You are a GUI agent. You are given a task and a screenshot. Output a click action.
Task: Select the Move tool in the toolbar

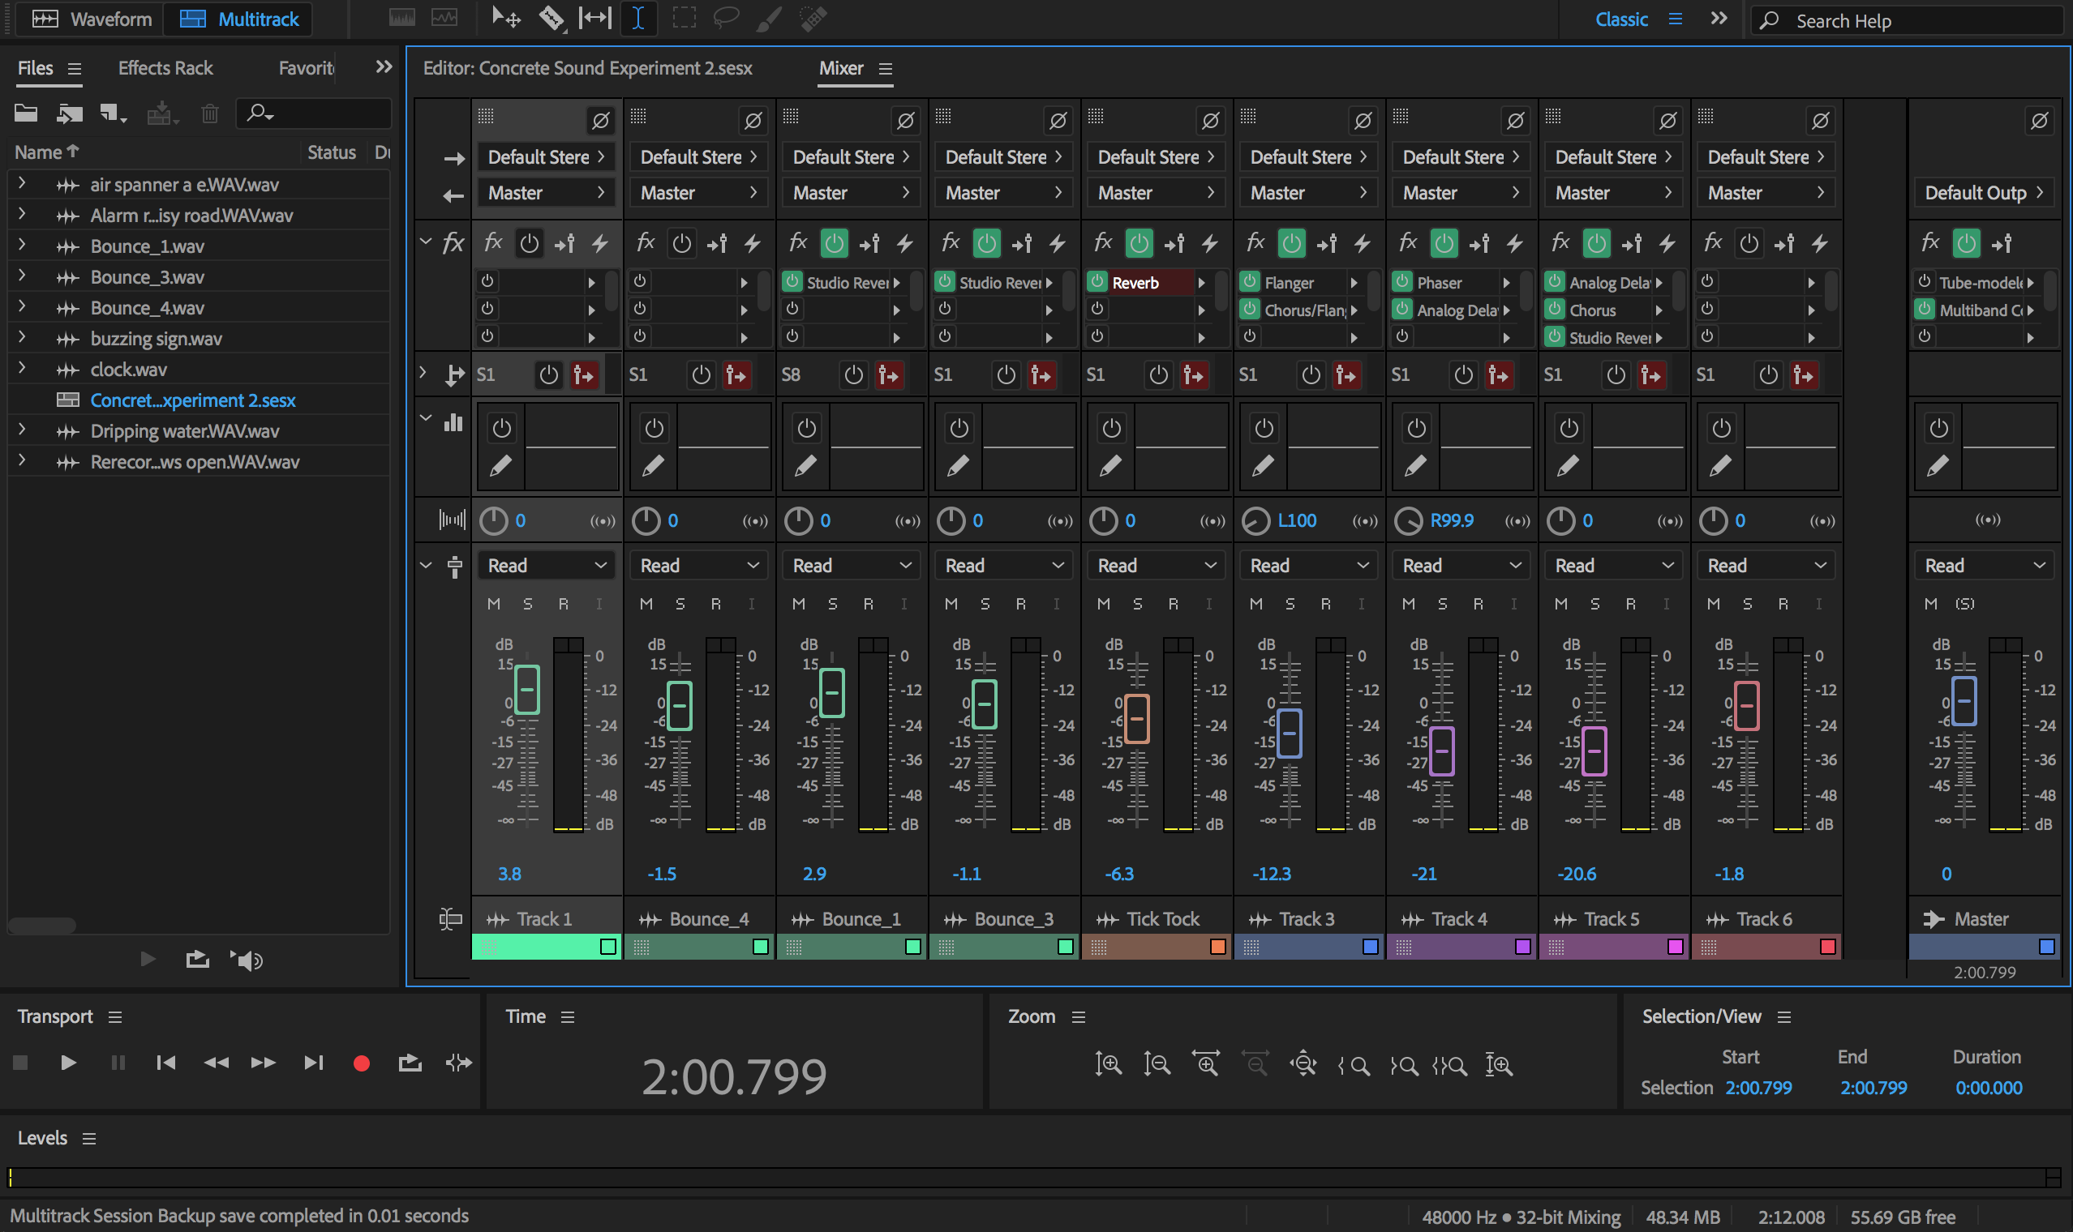click(x=506, y=18)
